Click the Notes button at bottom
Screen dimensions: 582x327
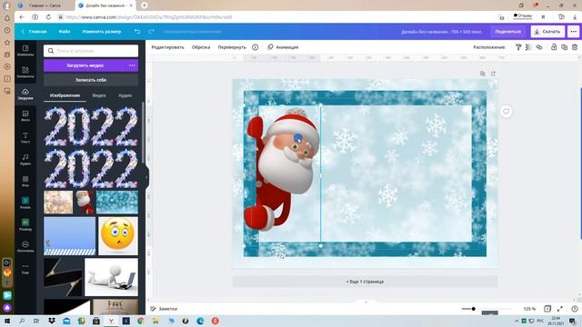(164, 309)
